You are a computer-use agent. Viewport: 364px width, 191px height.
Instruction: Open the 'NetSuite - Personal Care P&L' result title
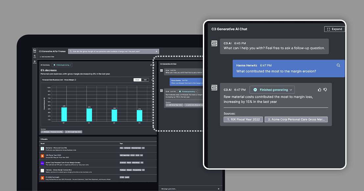[x=57, y=148]
